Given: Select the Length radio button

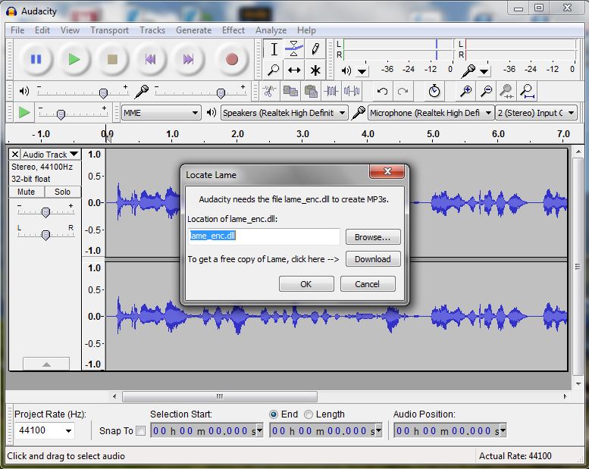Looking at the screenshot, I should (309, 414).
